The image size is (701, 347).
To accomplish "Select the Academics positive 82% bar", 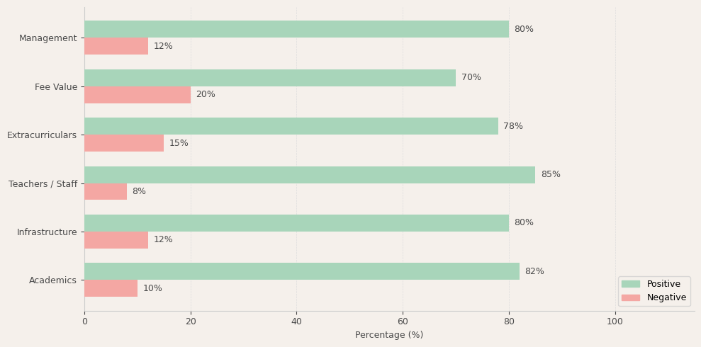I will [x=302, y=271].
